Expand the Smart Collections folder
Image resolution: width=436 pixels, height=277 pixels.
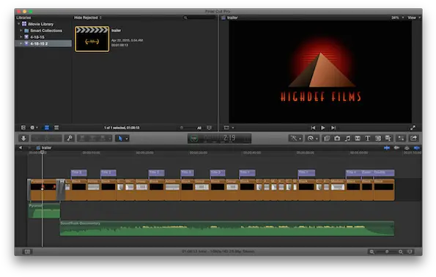pyautogui.click(x=21, y=30)
